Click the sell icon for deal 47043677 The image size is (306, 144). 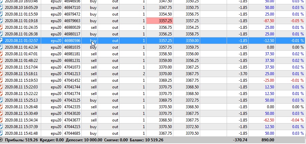coord(1,120)
